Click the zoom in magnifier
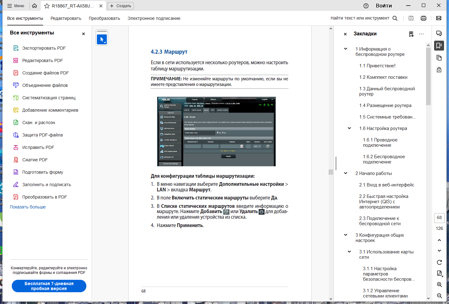This screenshot has height=304, width=449. click(439, 285)
